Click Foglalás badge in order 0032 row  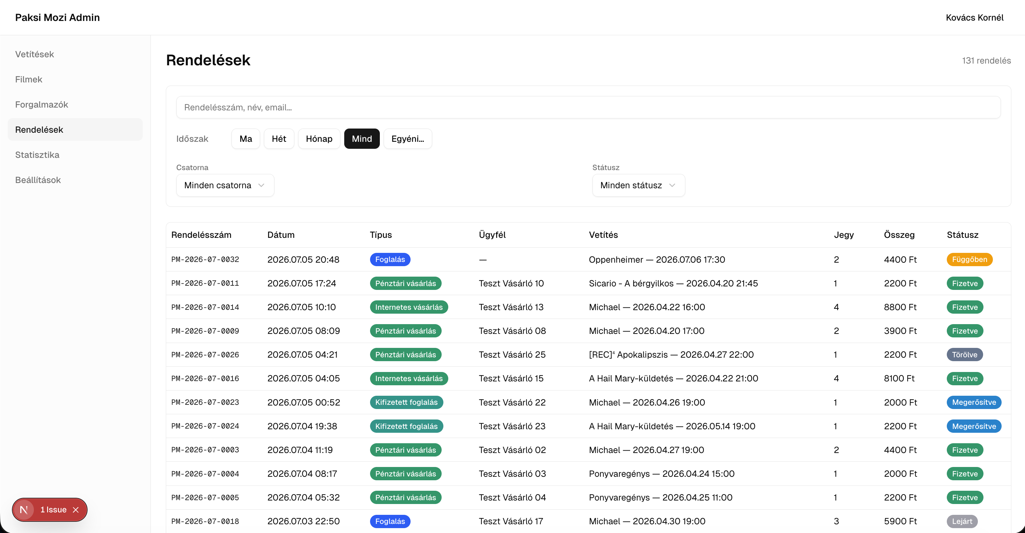[390, 260]
